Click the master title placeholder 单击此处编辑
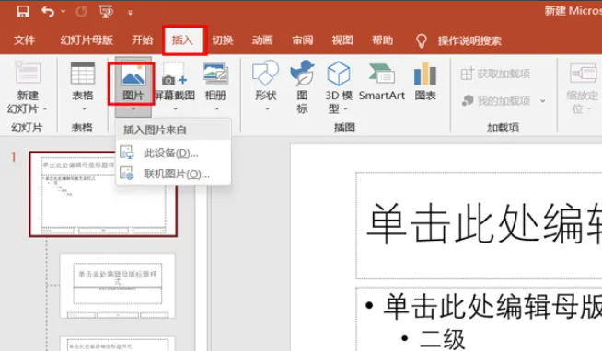Screen dimensions: 602x351 (x=479, y=225)
